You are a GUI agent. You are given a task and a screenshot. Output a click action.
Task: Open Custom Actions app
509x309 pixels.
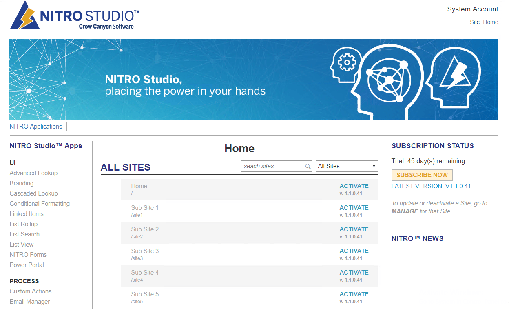[x=31, y=291]
